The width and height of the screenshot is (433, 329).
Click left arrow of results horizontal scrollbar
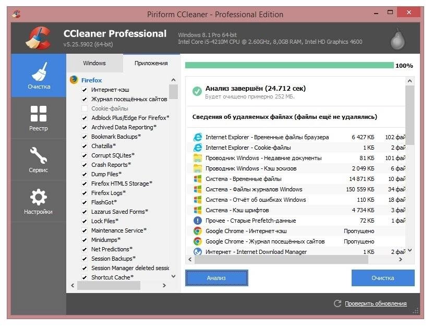(190, 260)
